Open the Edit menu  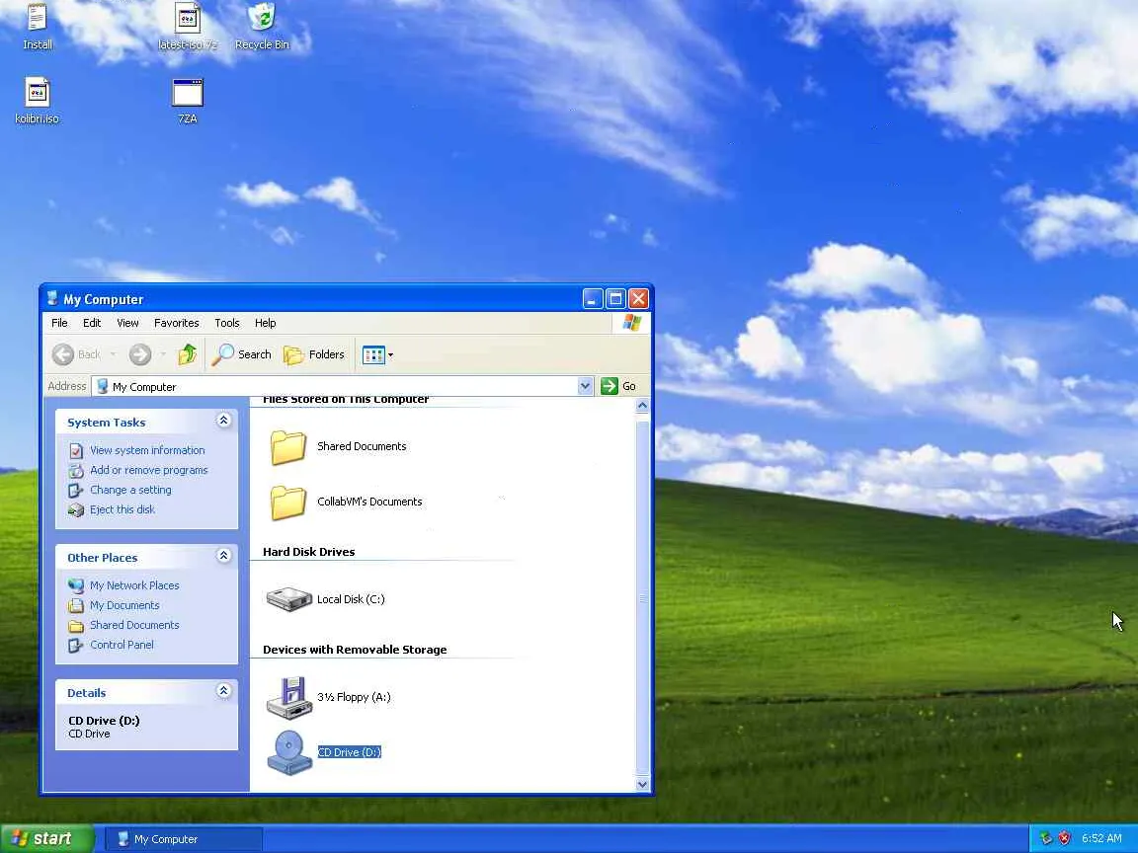tap(92, 323)
